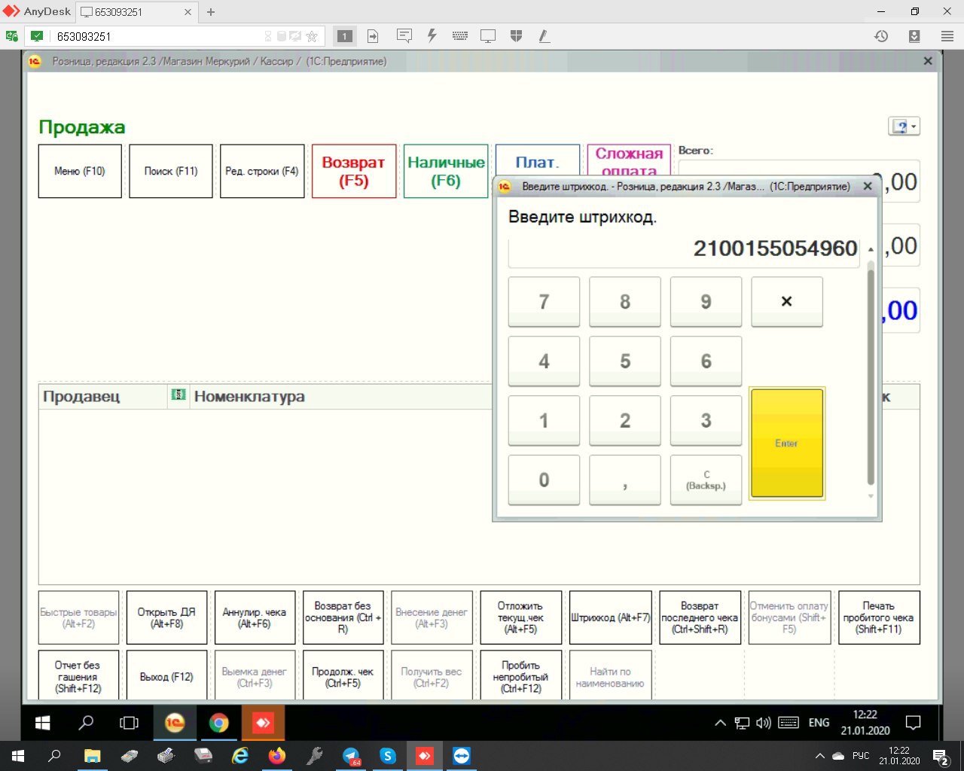Click the × clear button on keypad
This screenshot has height=771, width=964.
point(787,301)
